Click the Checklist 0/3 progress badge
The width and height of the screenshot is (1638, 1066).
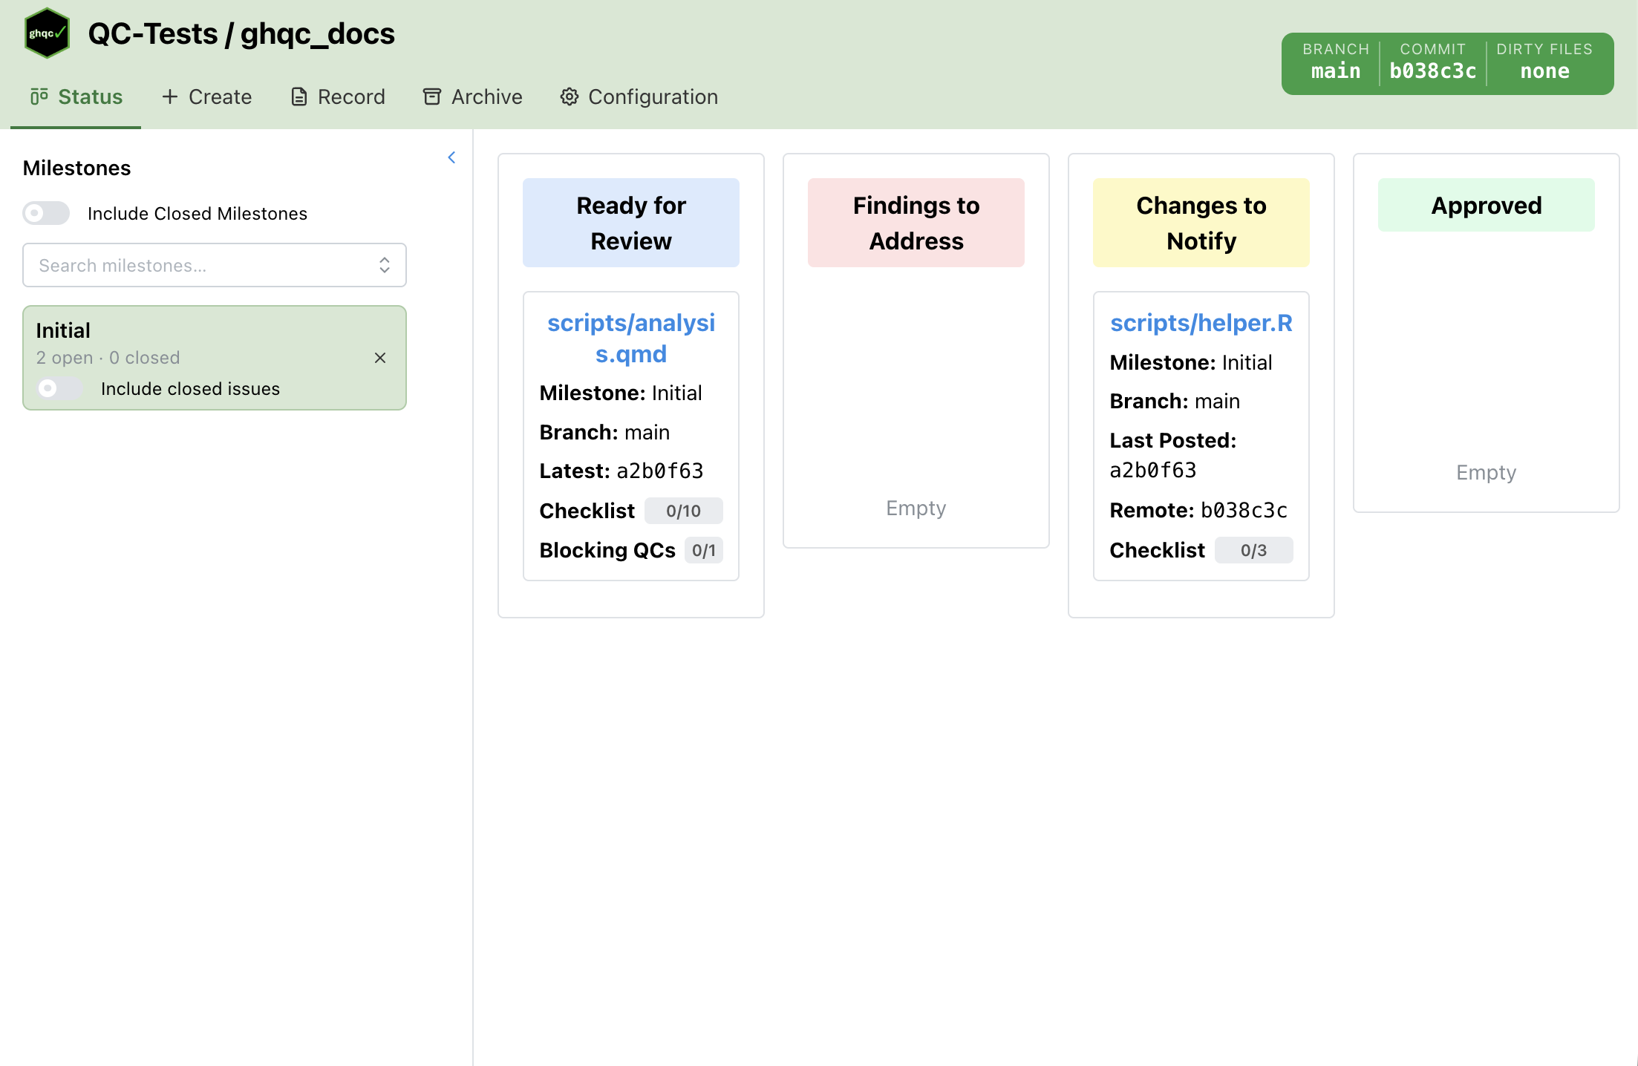1253,550
